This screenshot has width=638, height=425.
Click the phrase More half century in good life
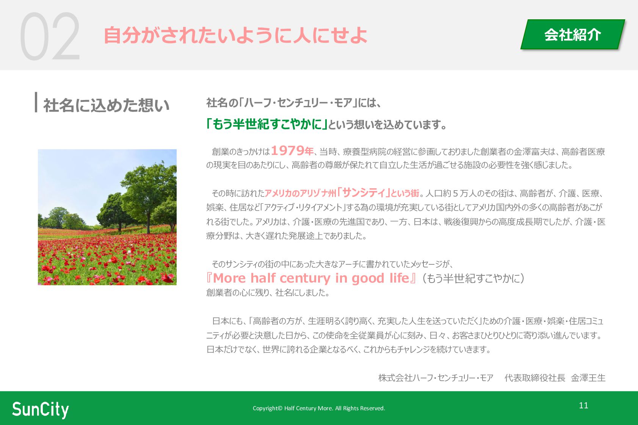311,278
